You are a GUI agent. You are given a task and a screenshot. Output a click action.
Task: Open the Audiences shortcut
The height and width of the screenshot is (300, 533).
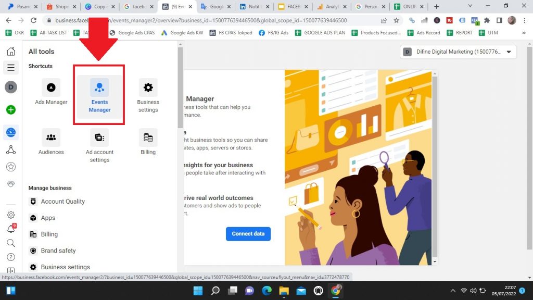coord(51,142)
